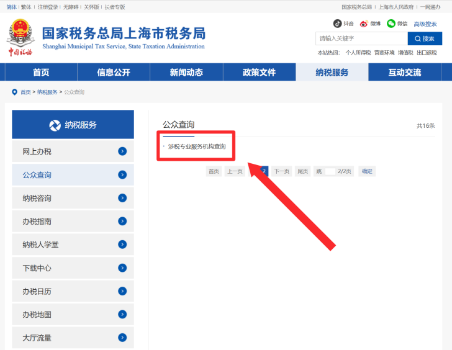Click the national tax emblem logo
This screenshot has width=452, height=350.
(20, 37)
